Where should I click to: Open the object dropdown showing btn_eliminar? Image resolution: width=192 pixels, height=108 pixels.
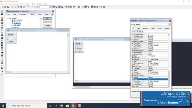[x=169, y=25]
